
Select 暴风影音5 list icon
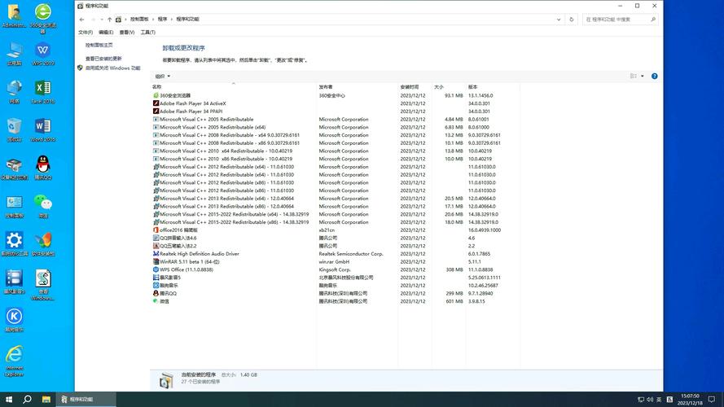click(156, 278)
